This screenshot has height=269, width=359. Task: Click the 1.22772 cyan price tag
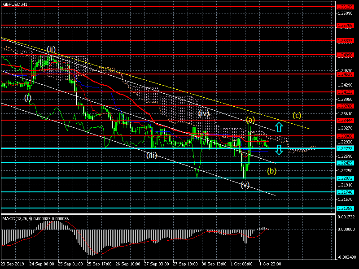(x=345, y=149)
